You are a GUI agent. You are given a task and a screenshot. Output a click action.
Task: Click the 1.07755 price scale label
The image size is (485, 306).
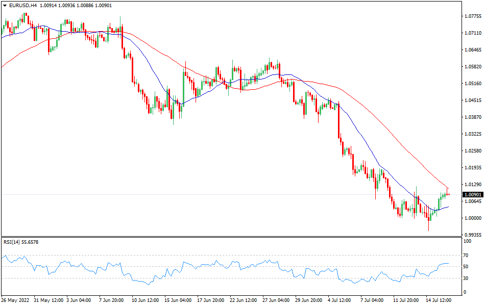coord(472,17)
